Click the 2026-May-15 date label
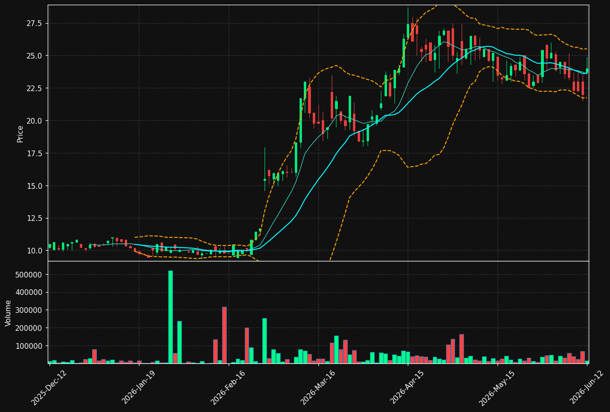Image resolution: width=610 pixels, height=412 pixels. coord(497,387)
